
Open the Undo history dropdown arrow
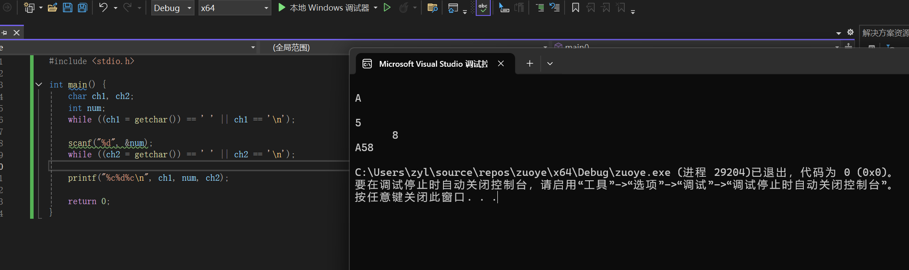coord(115,8)
